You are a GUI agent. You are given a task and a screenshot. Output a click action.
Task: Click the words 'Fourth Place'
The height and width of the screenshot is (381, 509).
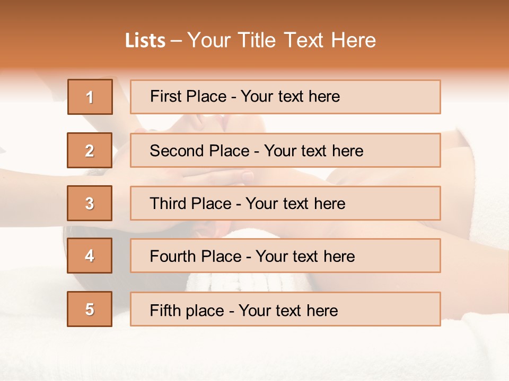pos(196,256)
